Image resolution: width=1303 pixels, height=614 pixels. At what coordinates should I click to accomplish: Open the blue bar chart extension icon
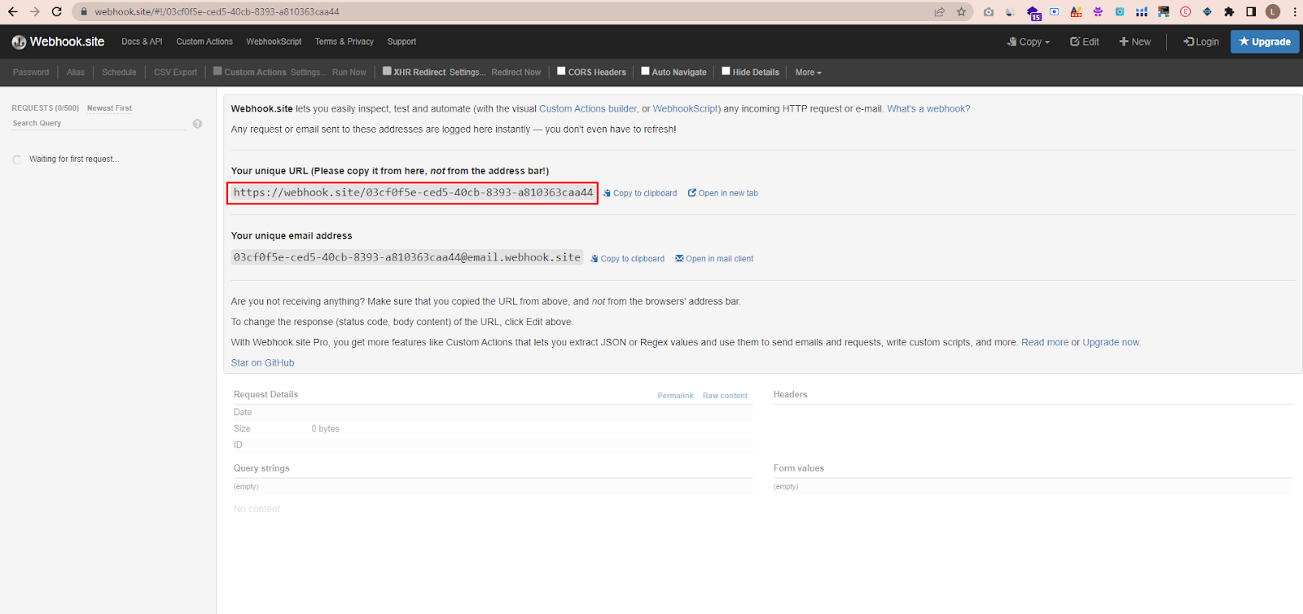point(1142,11)
